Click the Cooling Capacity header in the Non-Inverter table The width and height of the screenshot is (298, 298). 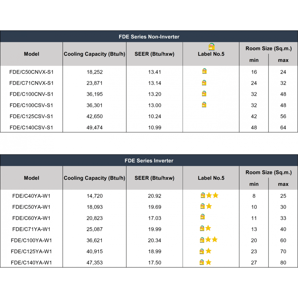[94, 54]
